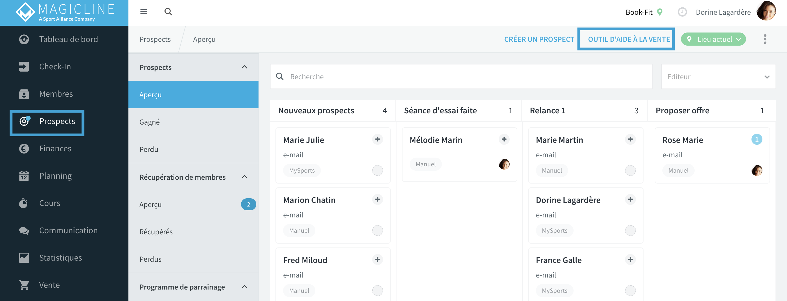Click editor avatar on Mélodie Marin card
This screenshot has width=787, height=301.
[x=504, y=164]
